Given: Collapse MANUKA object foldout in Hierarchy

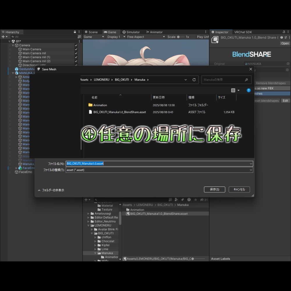Looking at the screenshot, I should pos(13,73).
